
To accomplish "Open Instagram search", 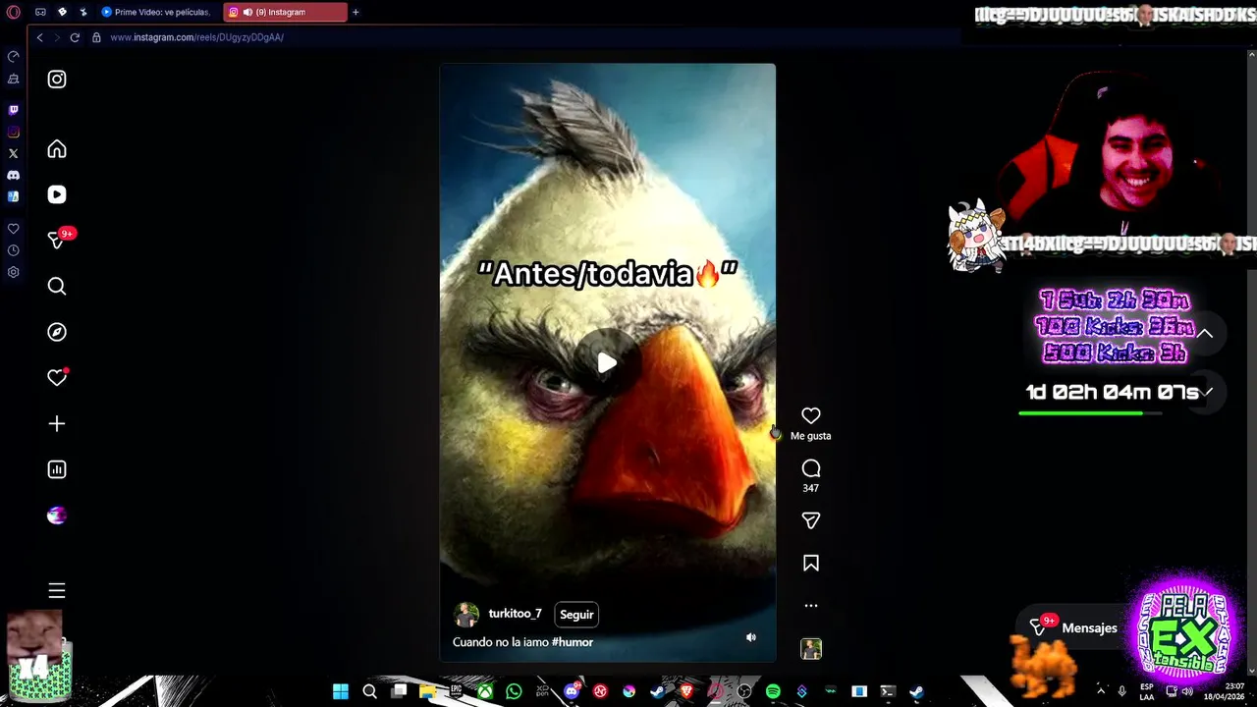I will pyautogui.click(x=57, y=286).
